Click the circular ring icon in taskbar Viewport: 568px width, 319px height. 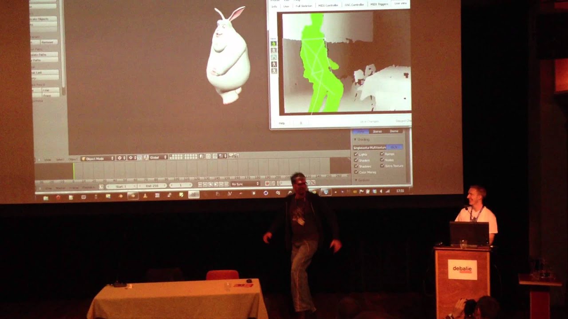click(x=266, y=193)
